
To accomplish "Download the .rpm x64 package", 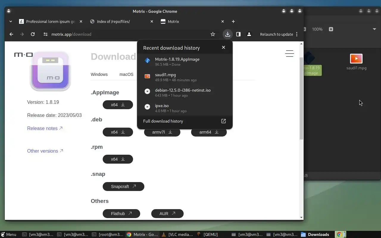I will (x=118, y=159).
